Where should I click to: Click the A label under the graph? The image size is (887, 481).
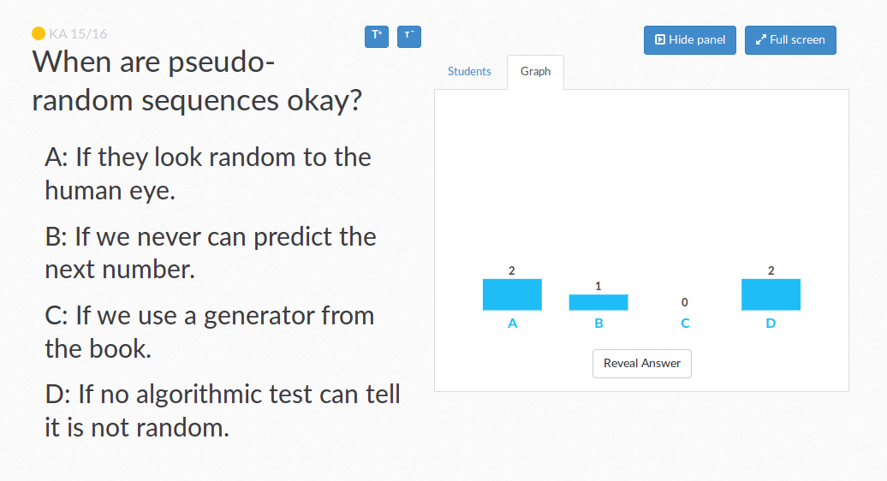pos(513,324)
